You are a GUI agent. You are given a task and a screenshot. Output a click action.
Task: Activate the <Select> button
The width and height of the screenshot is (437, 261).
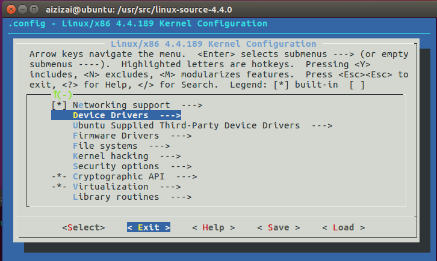[x=84, y=227]
